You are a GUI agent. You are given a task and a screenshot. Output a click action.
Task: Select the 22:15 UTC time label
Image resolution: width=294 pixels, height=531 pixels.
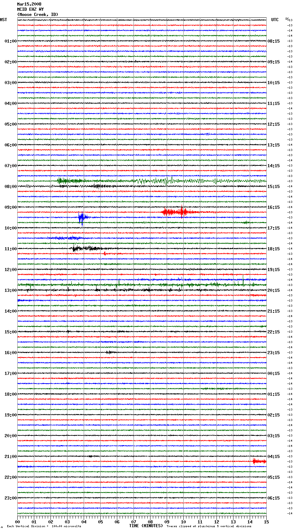pyautogui.click(x=274, y=332)
